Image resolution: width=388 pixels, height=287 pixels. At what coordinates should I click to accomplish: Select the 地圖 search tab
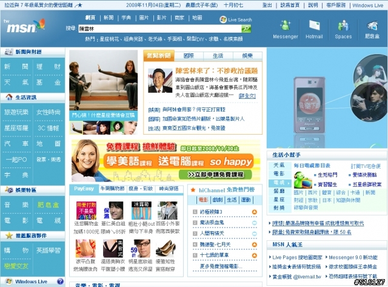(x=197, y=18)
